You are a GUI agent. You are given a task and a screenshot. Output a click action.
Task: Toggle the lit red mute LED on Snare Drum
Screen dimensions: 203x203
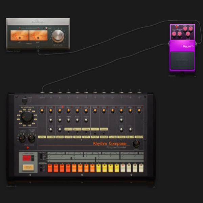(63, 107)
